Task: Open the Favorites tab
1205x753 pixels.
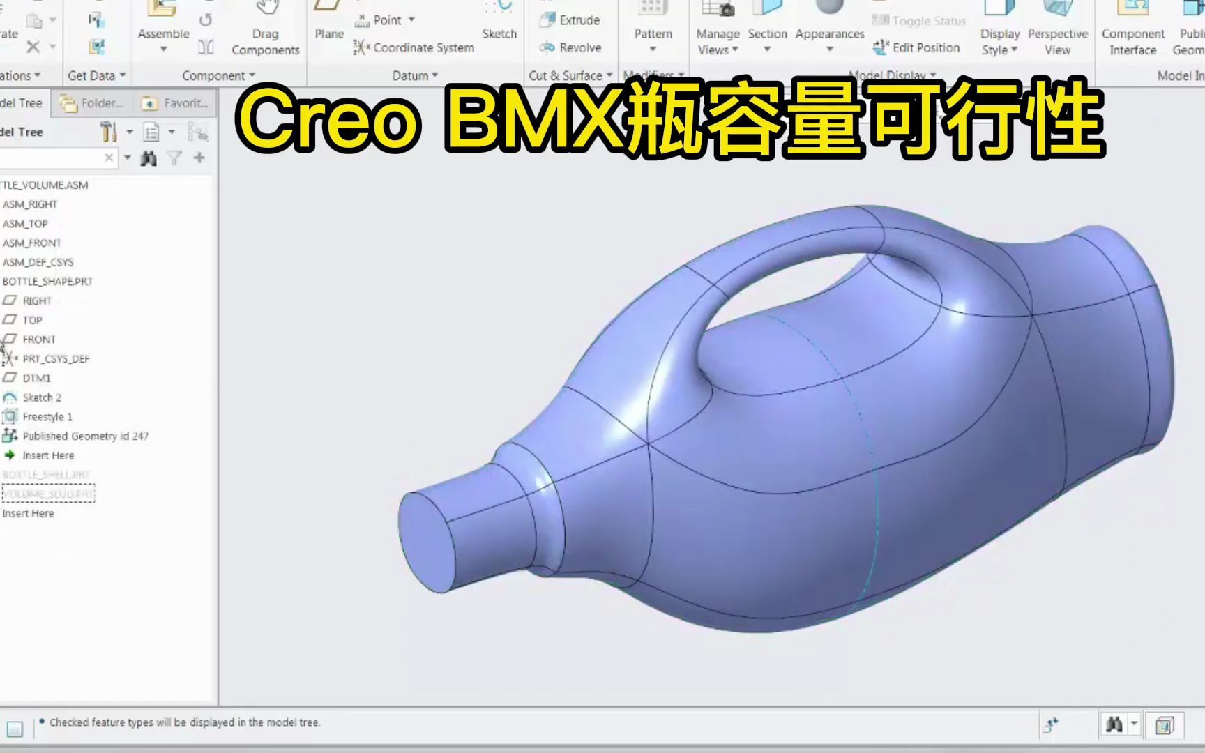Action: pos(178,102)
